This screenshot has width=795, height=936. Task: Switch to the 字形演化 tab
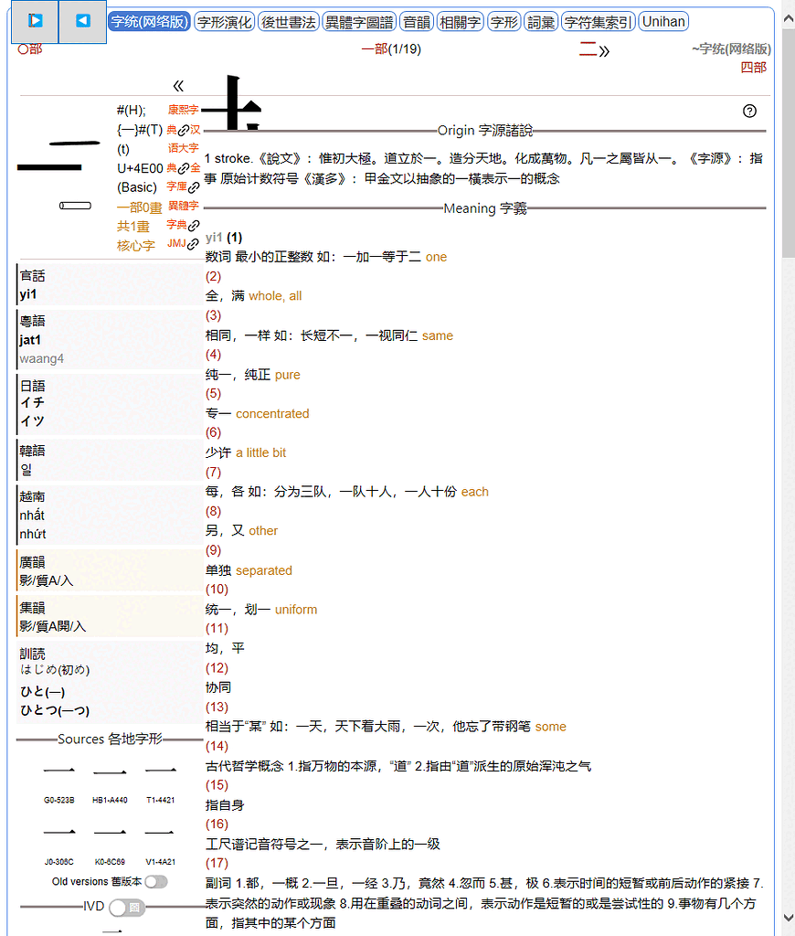(225, 22)
